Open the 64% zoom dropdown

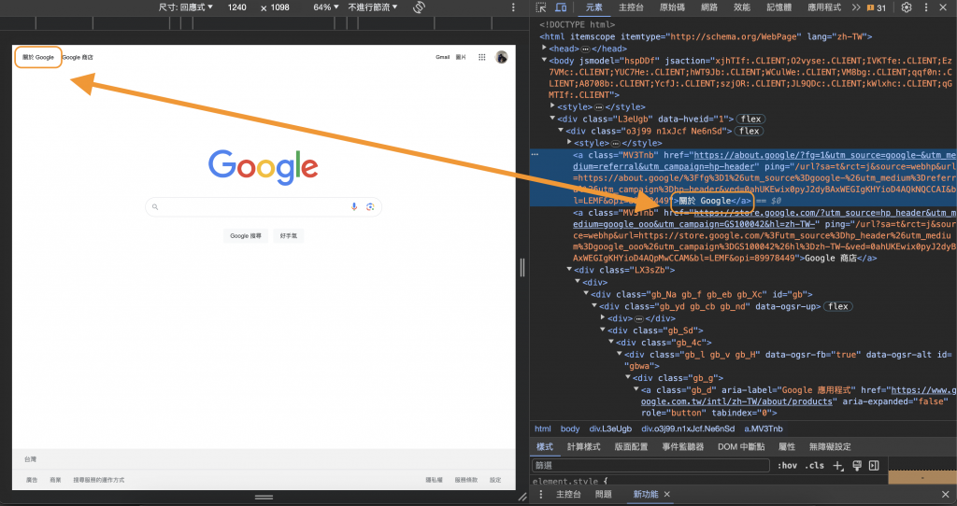326,7
